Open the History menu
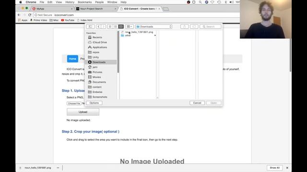Image resolution: width=307 pixels, height=172 pixels. coord(70,2)
